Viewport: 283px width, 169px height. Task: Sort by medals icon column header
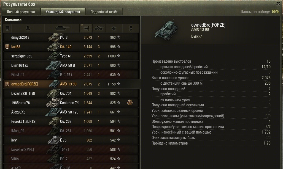(131, 28)
